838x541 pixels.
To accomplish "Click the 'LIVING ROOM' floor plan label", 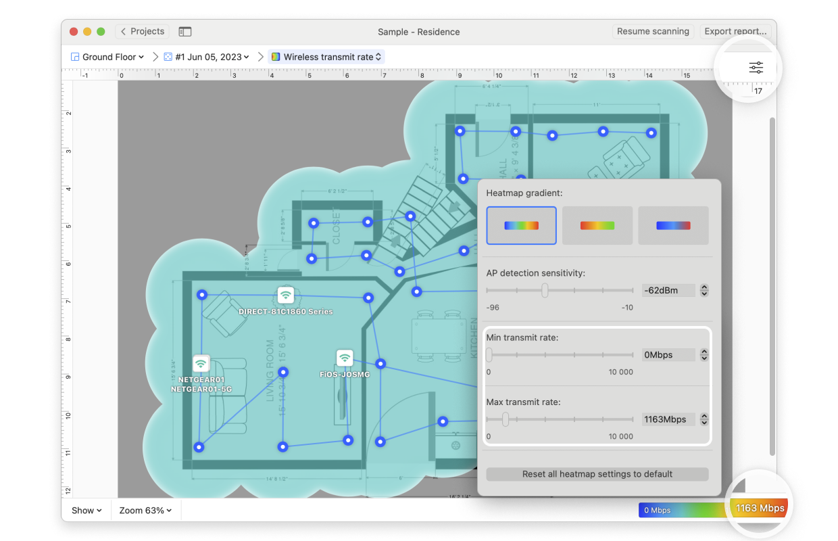I will click(x=270, y=371).
